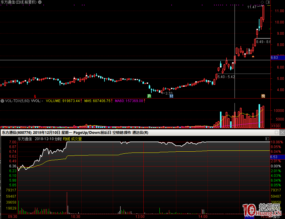
Task: Click the orange triangle marker under candles
Action: pos(253,56)
